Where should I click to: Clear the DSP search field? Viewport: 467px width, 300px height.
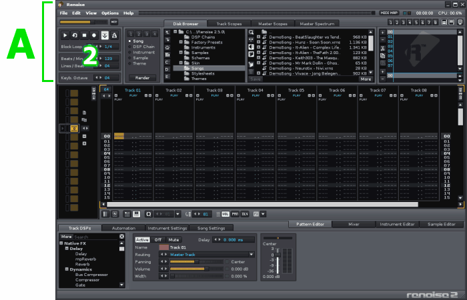(x=122, y=237)
